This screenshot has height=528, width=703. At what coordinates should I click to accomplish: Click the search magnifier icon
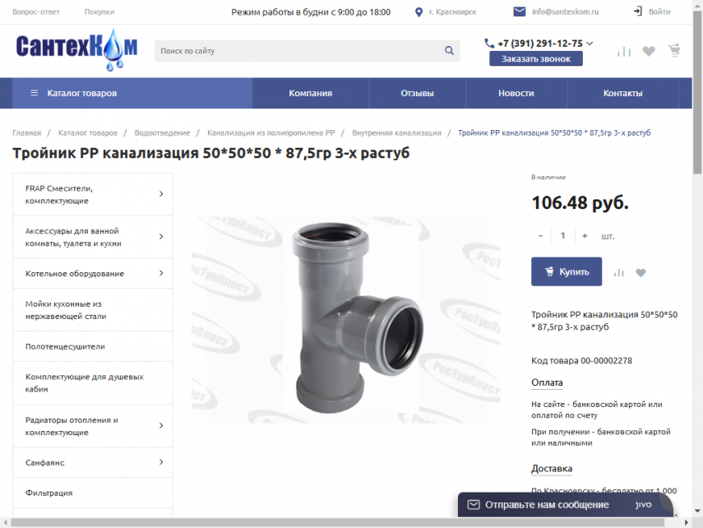[449, 51]
